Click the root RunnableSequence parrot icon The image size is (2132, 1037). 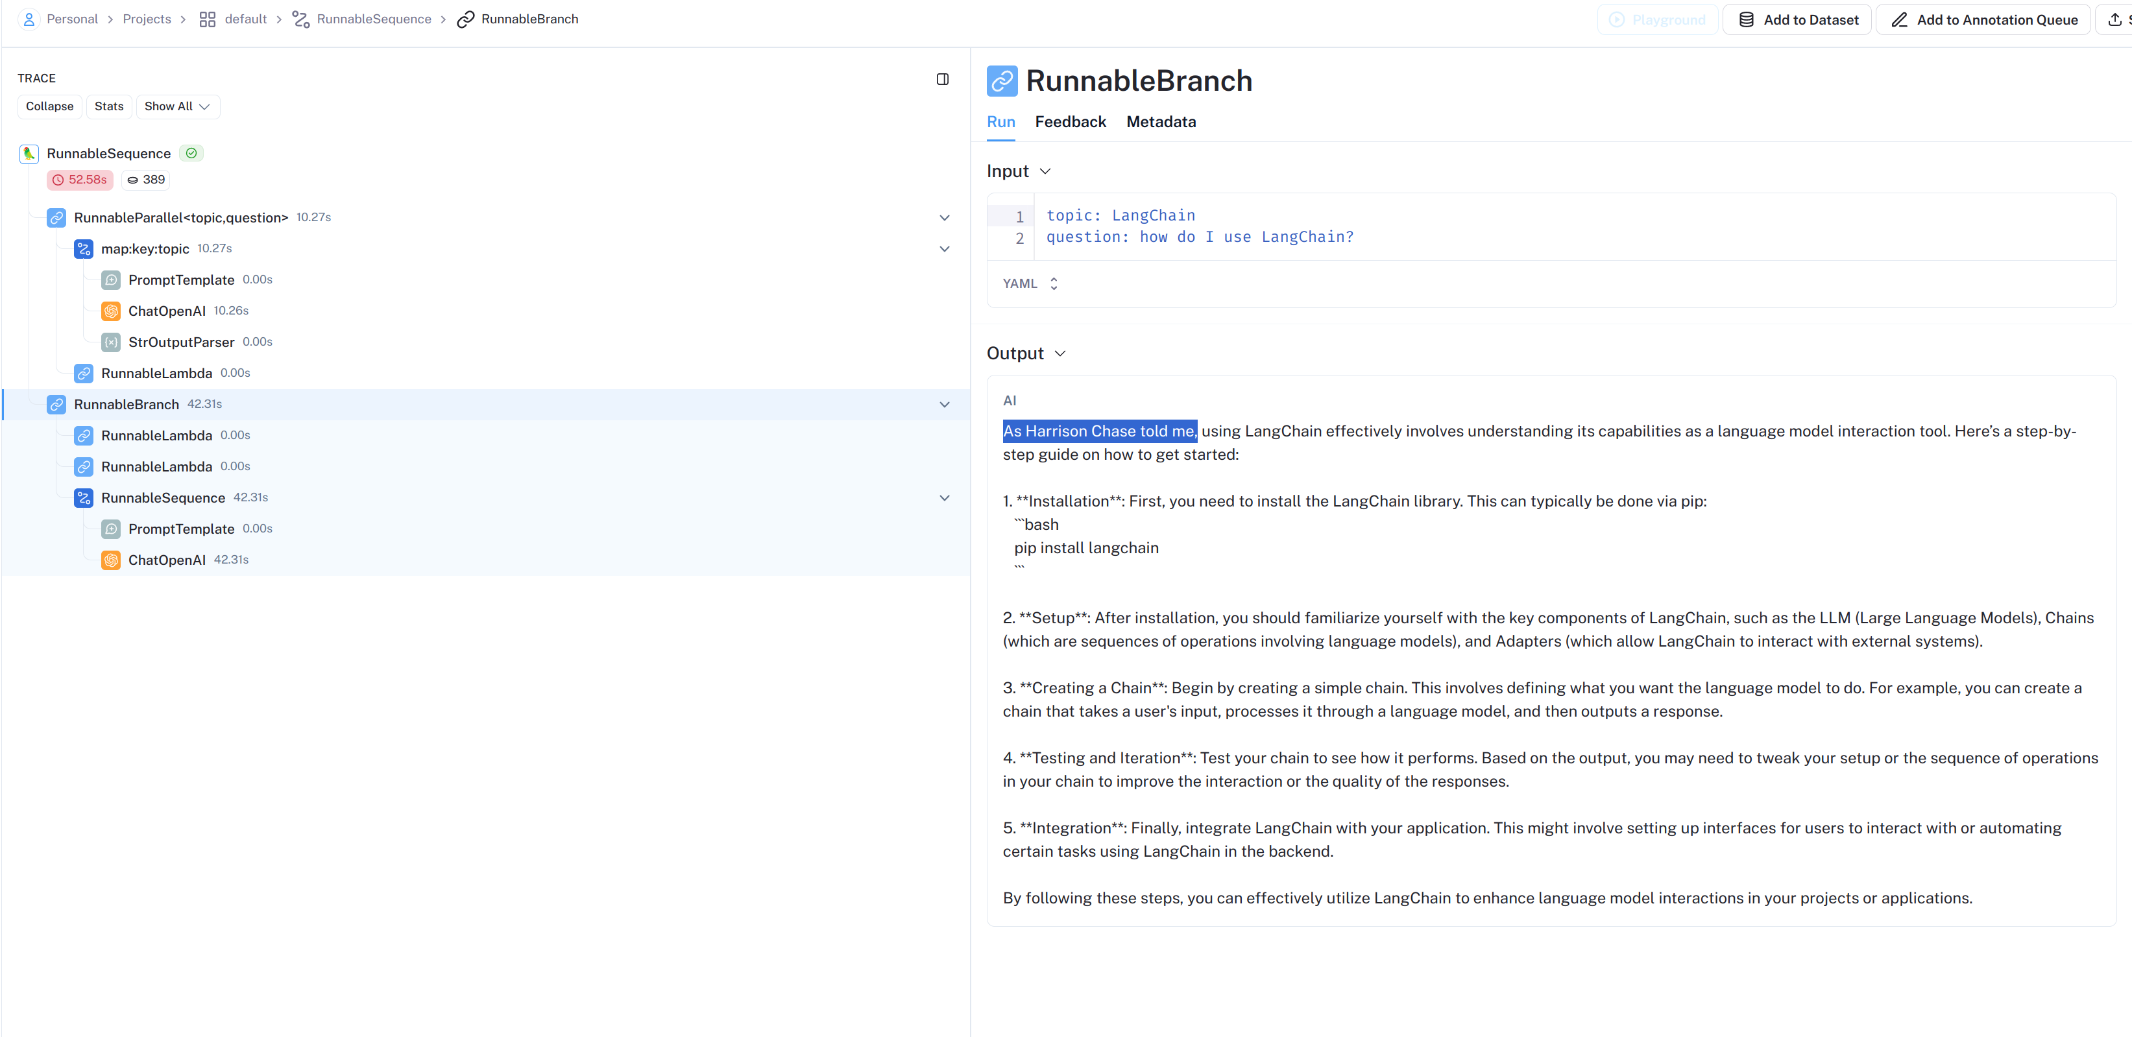(x=29, y=154)
